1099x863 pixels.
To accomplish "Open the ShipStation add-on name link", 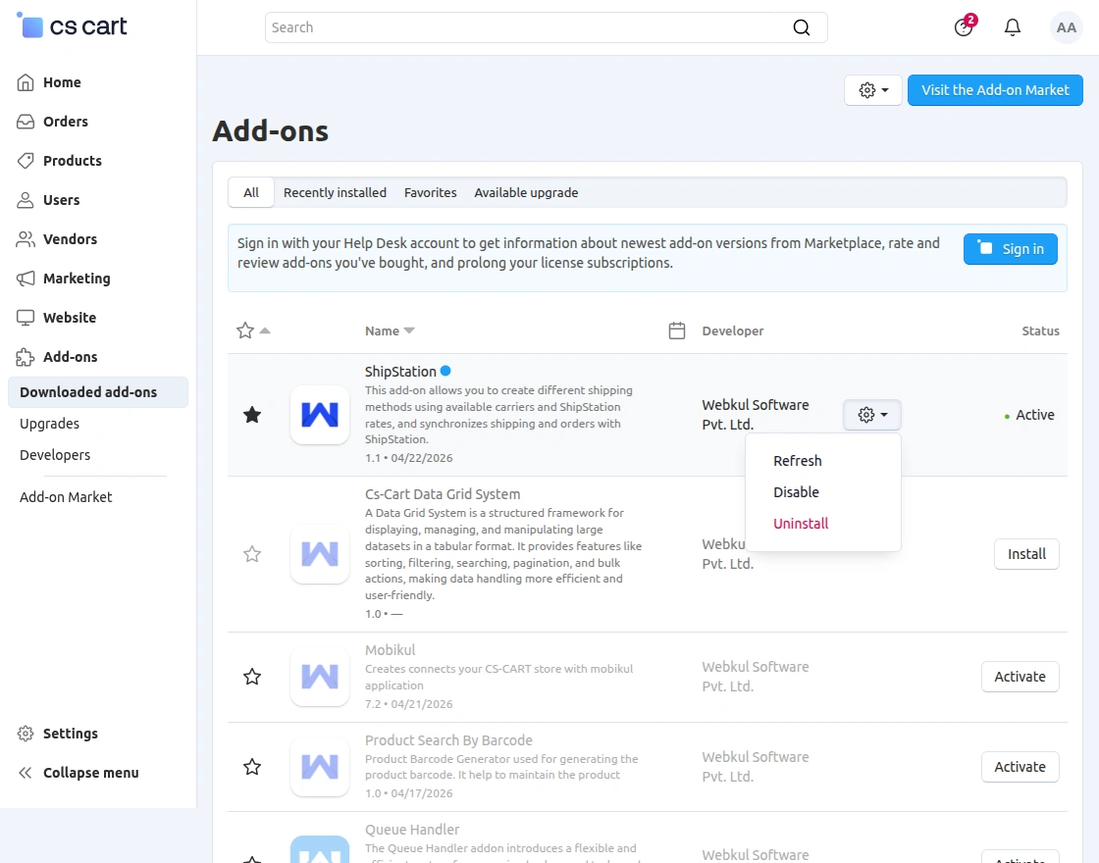I will point(400,372).
